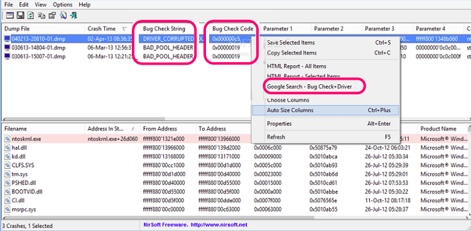Choose Save Selected Items in context menu
This screenshot has height=231, width=471.
325,43
